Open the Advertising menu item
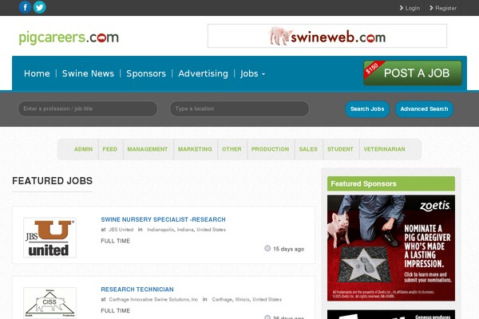Screen dimensions: 479x319 pos(203,73)
